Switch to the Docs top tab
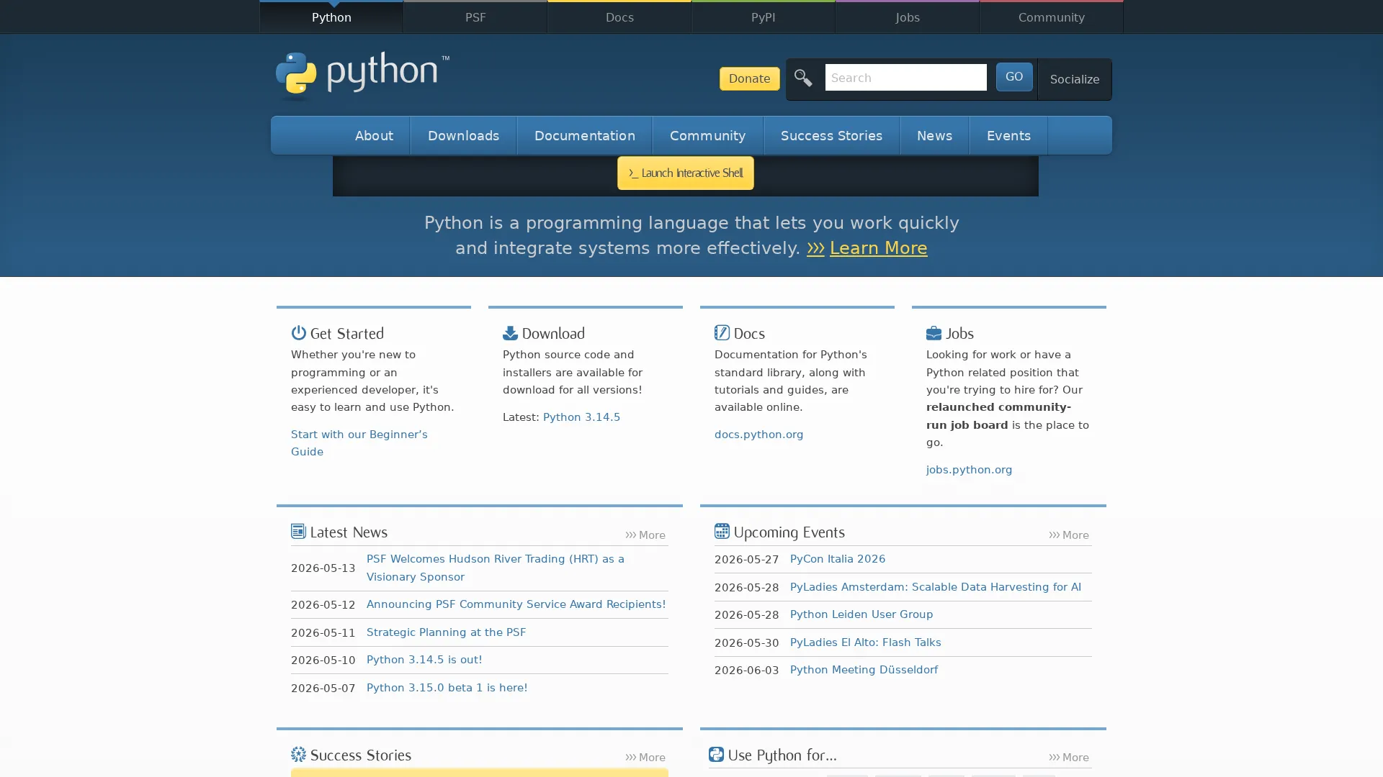Image resolution: width=1383 pixels, height=777 pixels. [x=619, y=17]
